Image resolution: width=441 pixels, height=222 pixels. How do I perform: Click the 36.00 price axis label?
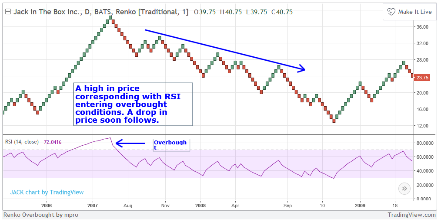[422, 27]
